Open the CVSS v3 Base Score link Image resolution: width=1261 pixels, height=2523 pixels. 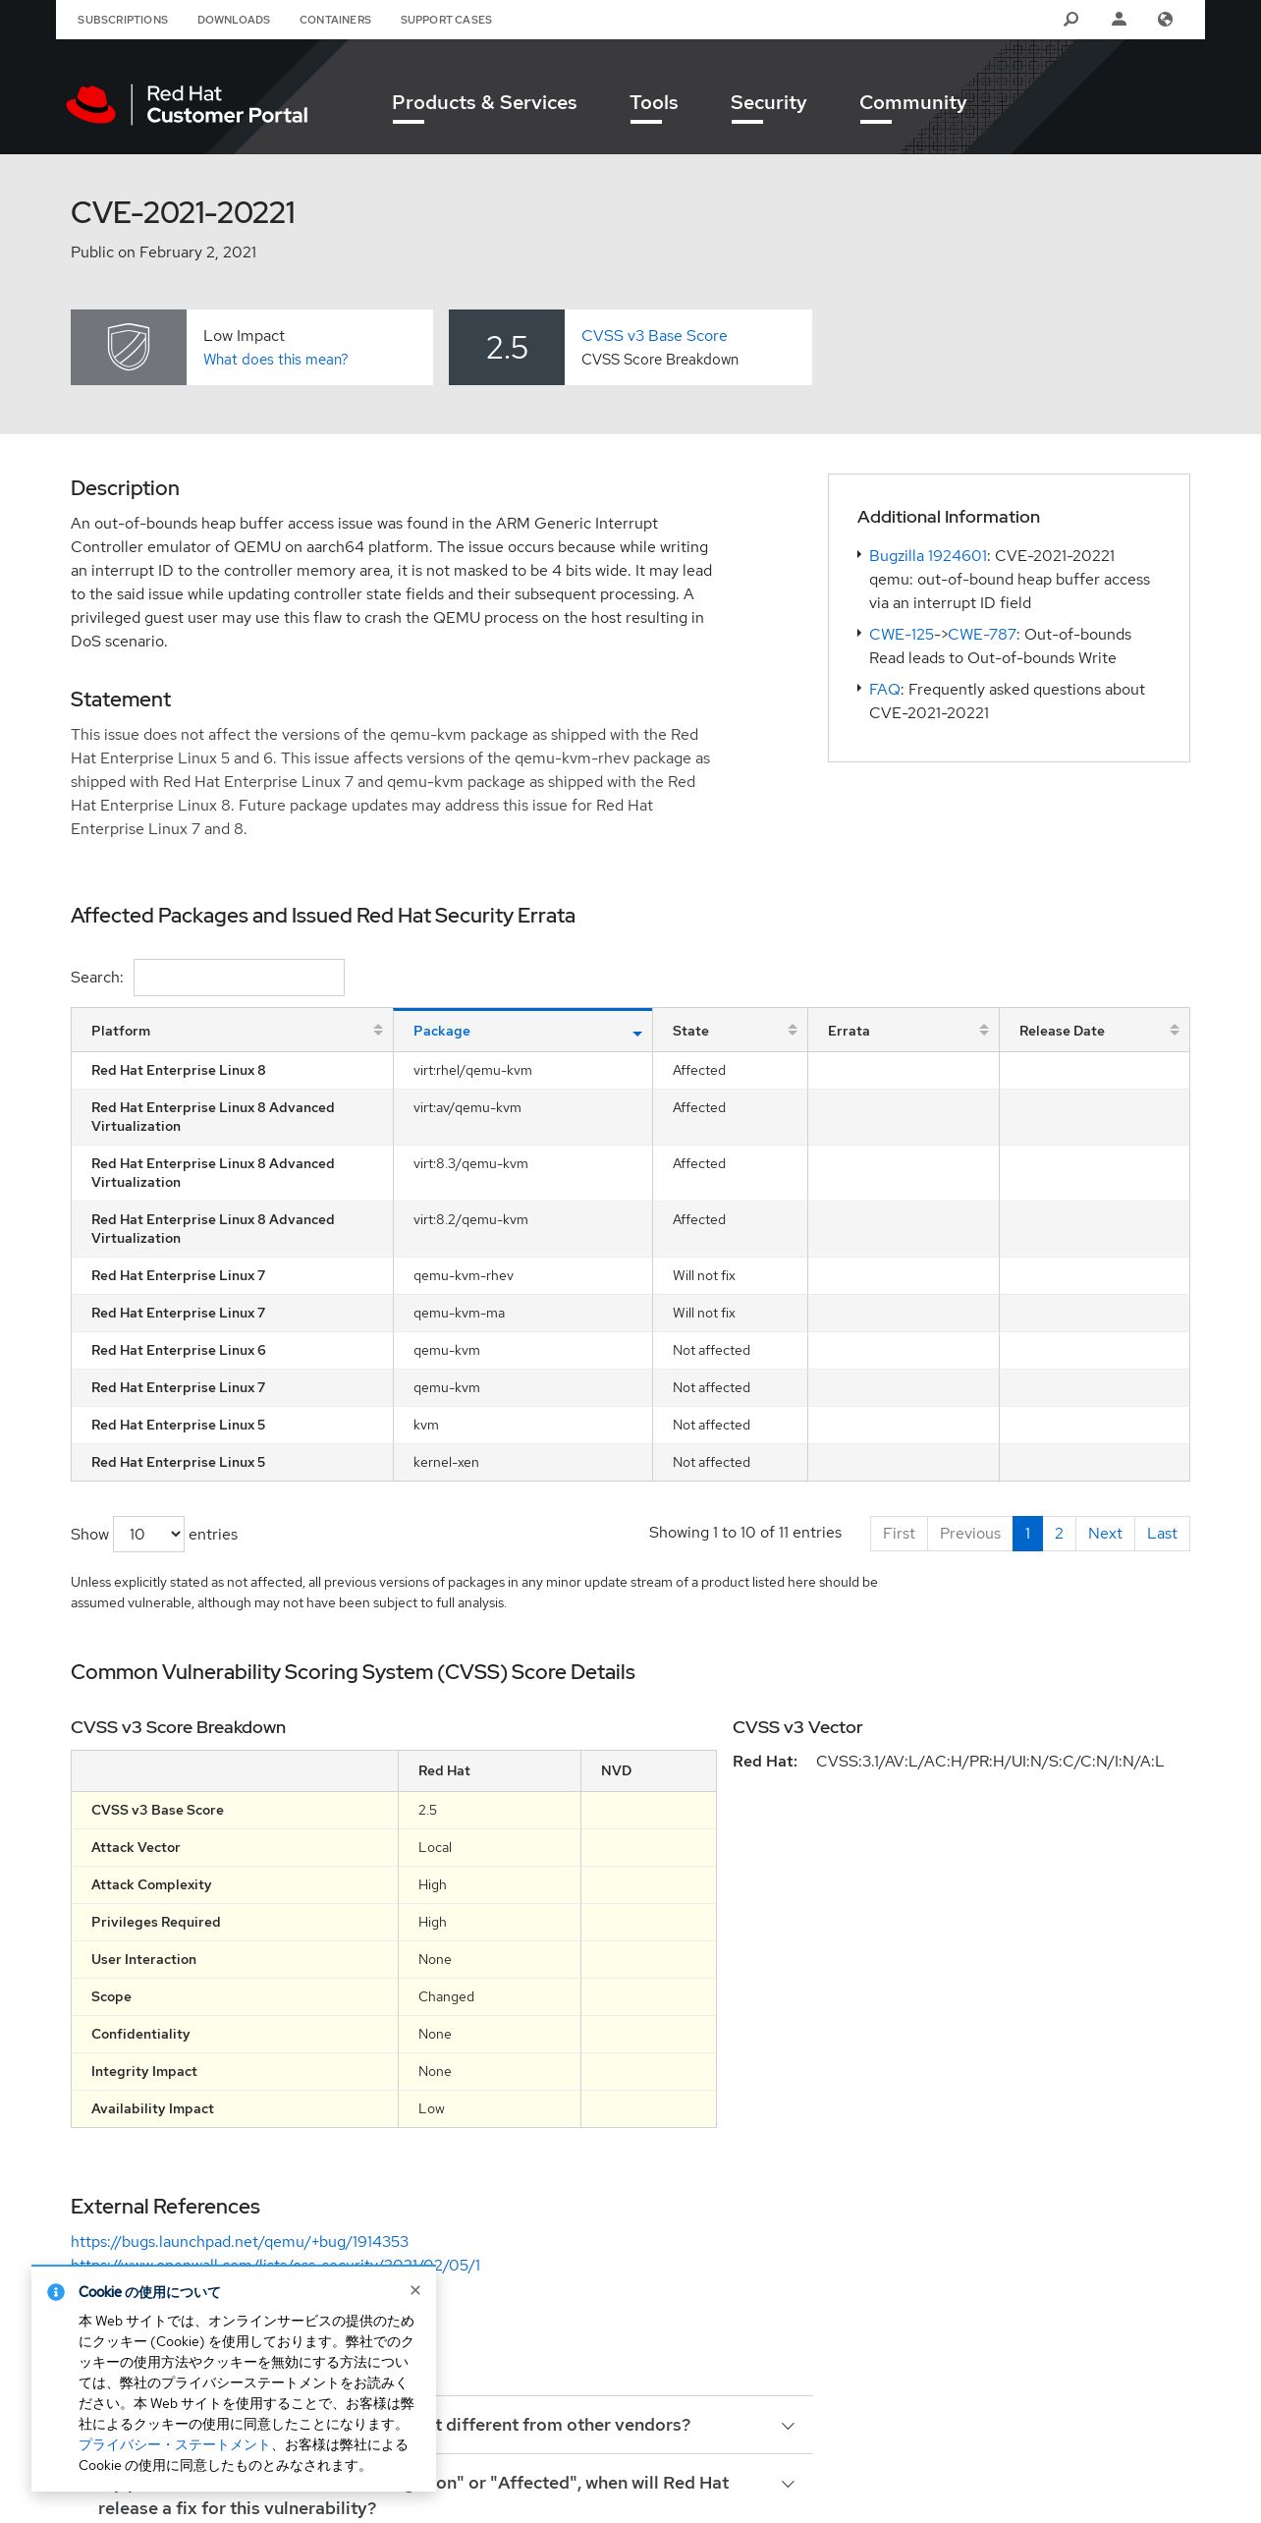[x=654, y=336]
